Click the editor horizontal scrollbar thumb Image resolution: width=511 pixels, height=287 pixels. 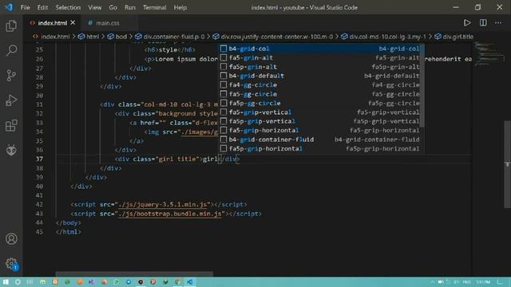134,274
